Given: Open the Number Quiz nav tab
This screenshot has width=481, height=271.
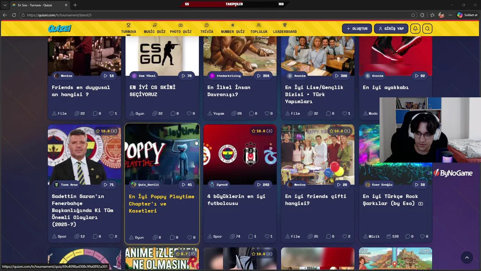Looking at the screenshot, I should point(233,29).
